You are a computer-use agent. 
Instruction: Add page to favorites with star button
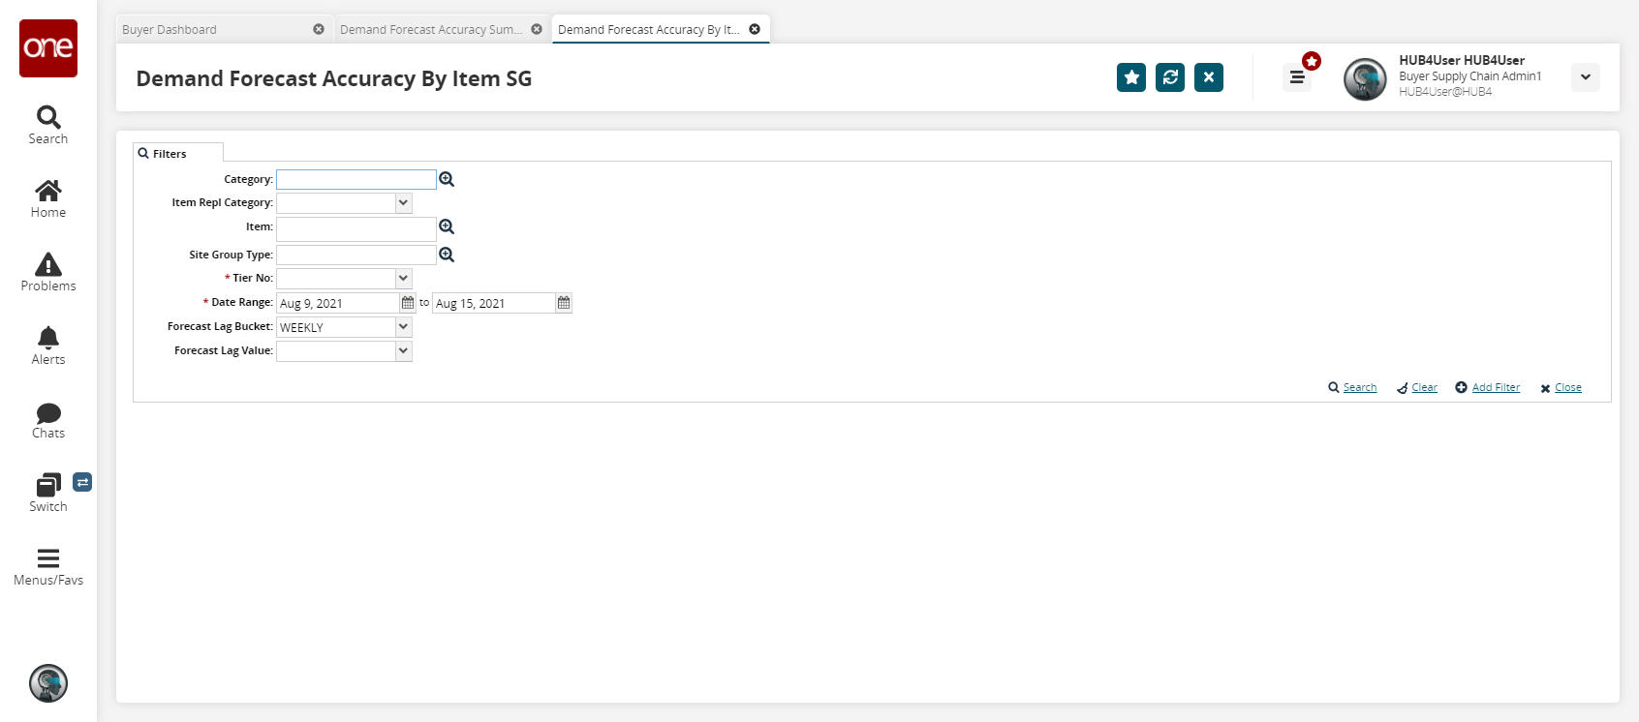point(1131,77)
